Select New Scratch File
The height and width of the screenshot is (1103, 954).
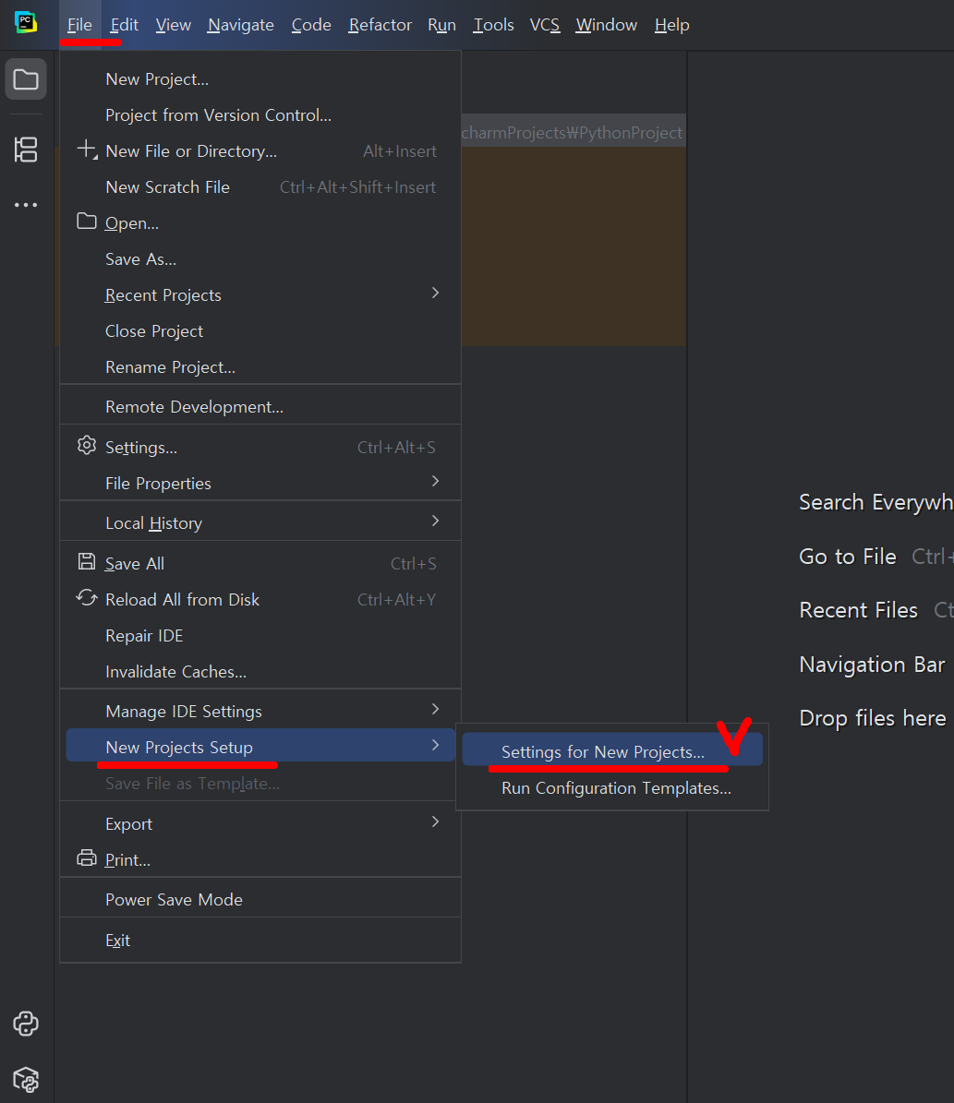(260, 187)
